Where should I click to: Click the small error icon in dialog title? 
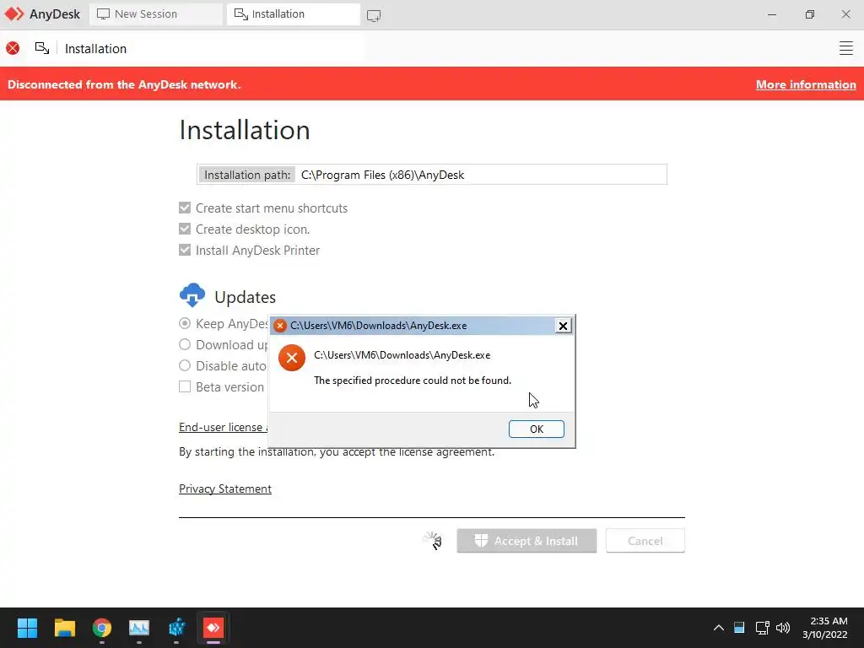tap(280, 326)
